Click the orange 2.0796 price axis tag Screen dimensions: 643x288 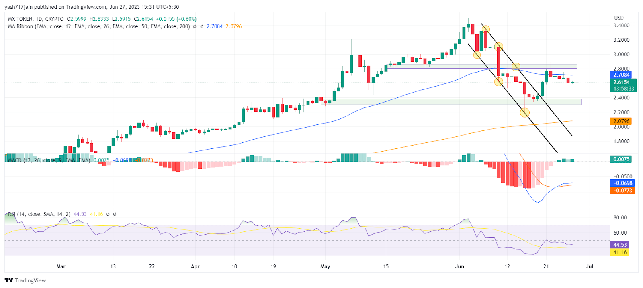[x=621, y=121]
